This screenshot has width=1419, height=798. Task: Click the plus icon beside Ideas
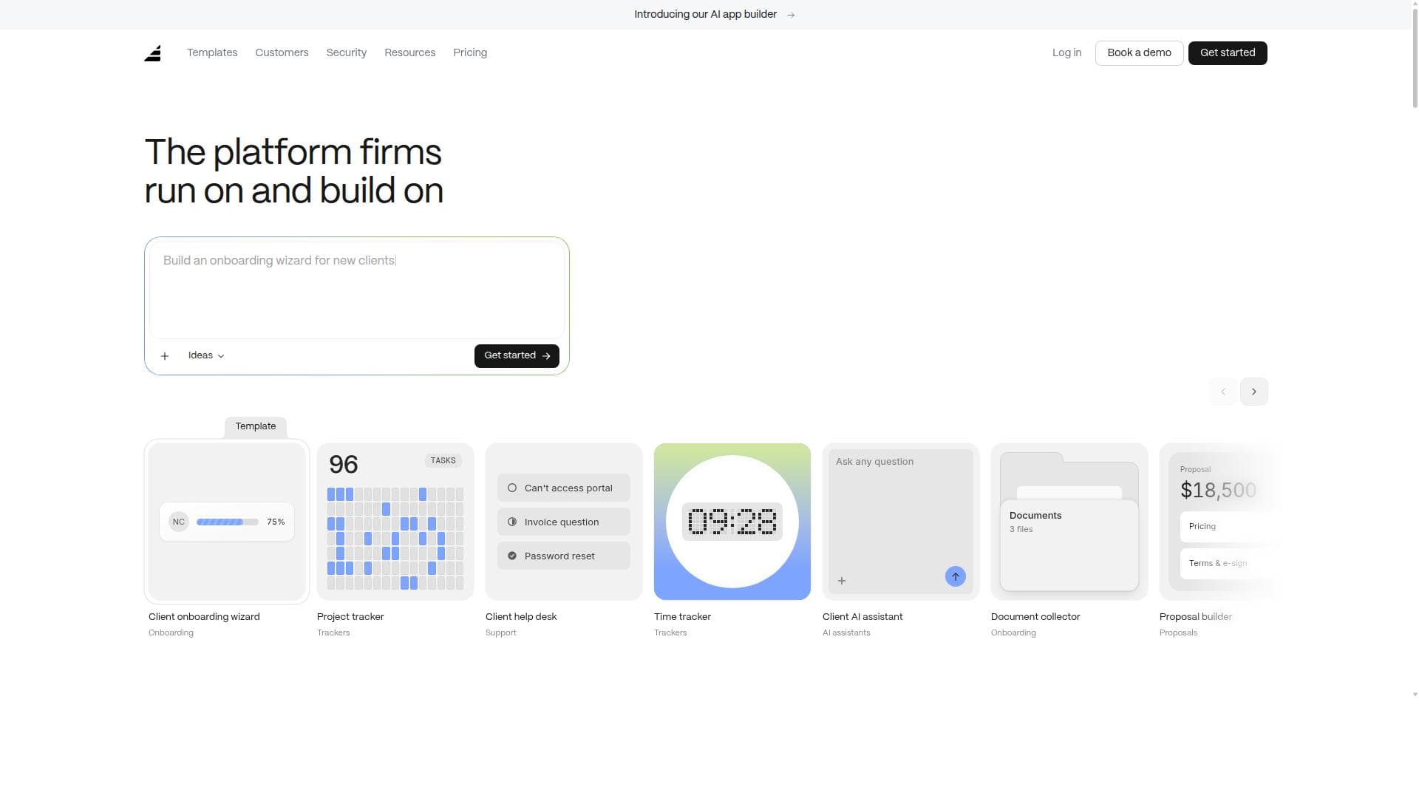tap(165, 356)
